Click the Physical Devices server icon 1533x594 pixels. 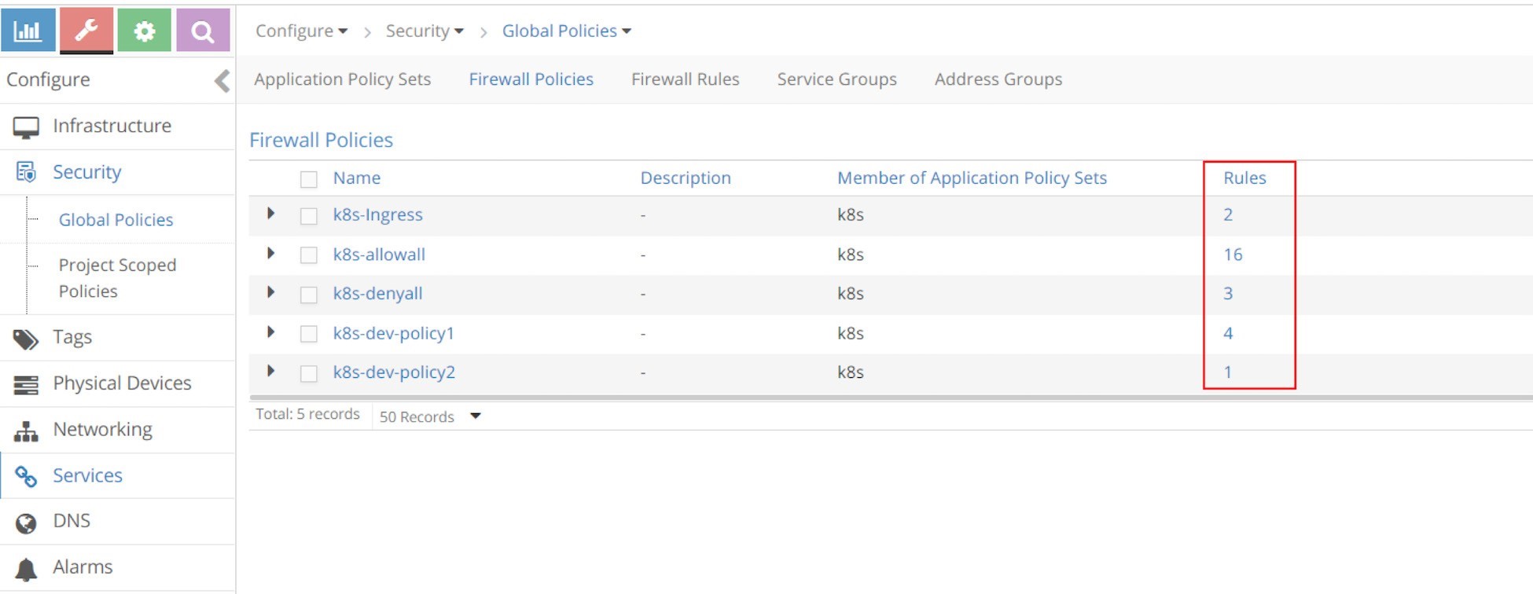(x=26, y=385)
